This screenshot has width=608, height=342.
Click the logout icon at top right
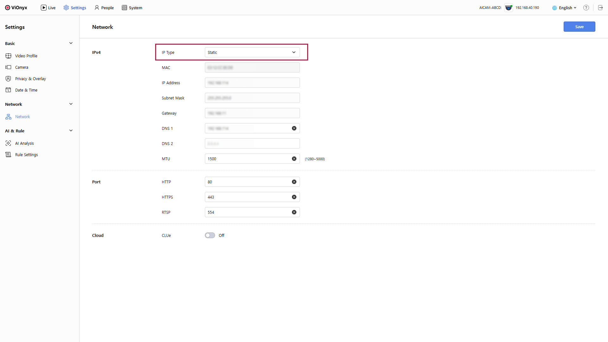click(x=600, y=8)
